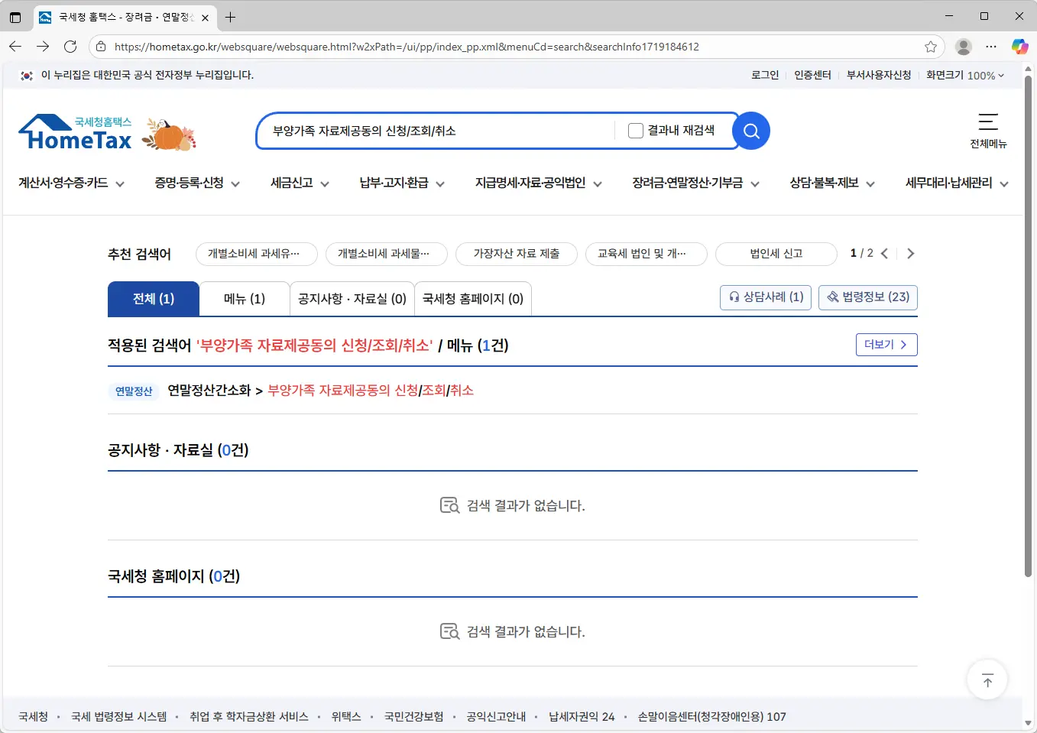Click the 더보기 button

(886, 344)
